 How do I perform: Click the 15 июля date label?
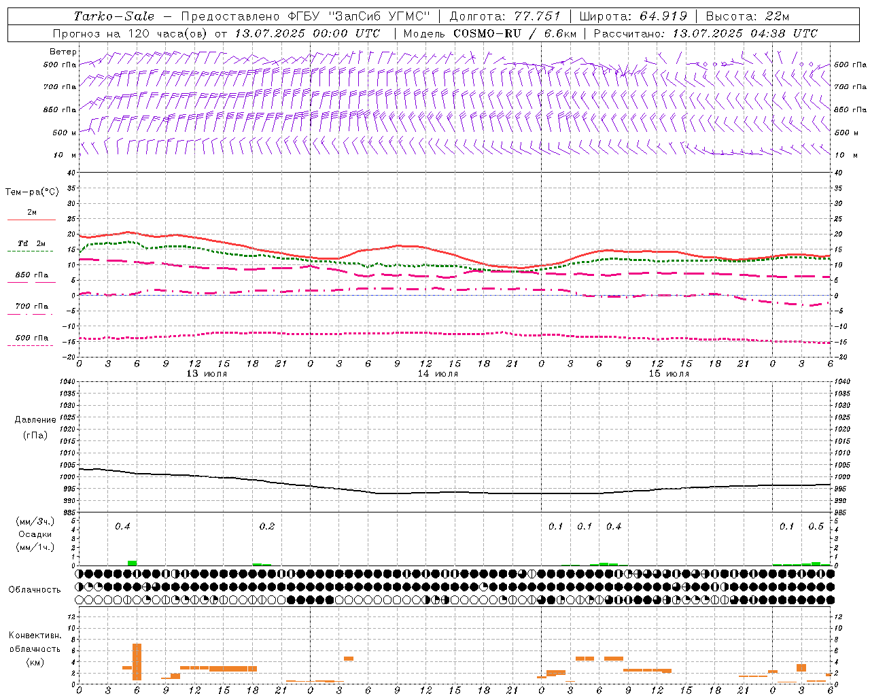(x=669, y=374)
